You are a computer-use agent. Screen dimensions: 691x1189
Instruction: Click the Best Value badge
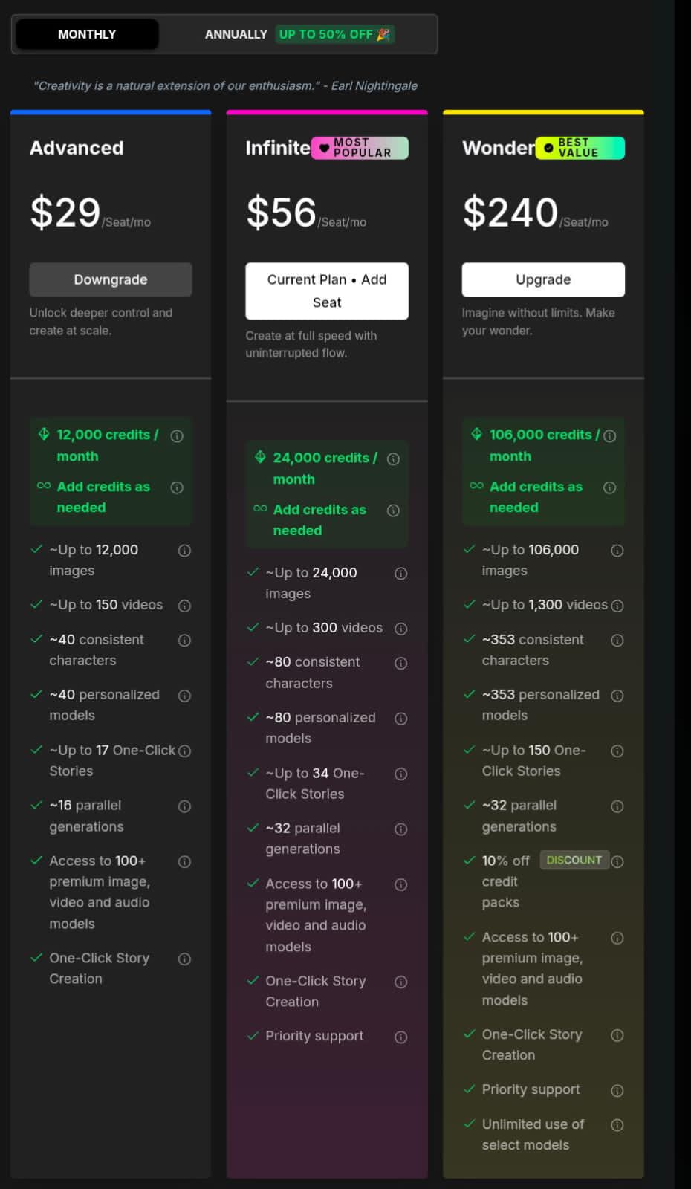pos(580,148)
